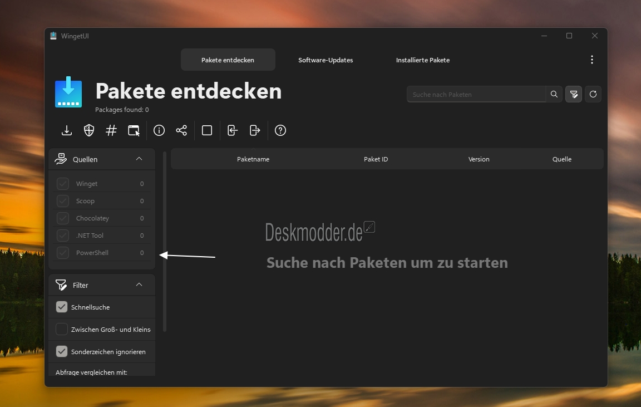Screen dimensions: 641x407
Task: Click the Quellen sources hand icon
Action: point(61,159)
